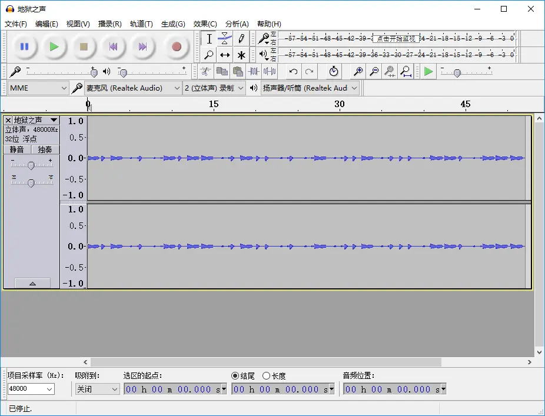
Task: Click the Sync-Lock clock icon
Action: click(x=334, y=72)
